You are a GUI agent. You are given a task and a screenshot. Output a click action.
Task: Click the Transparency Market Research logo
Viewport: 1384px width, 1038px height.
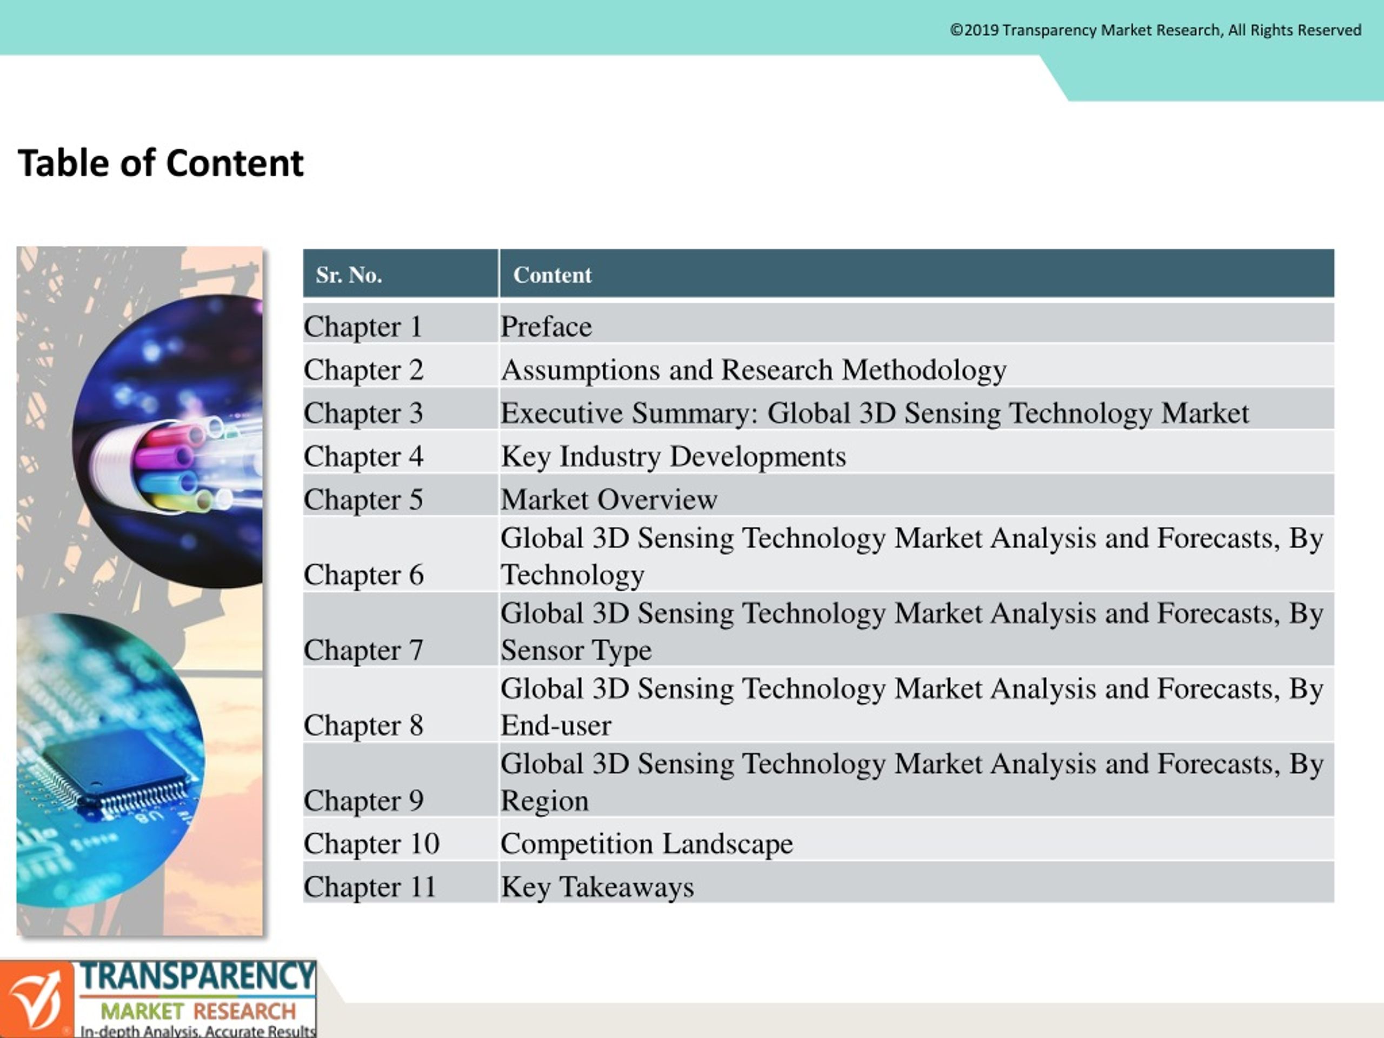158,999
